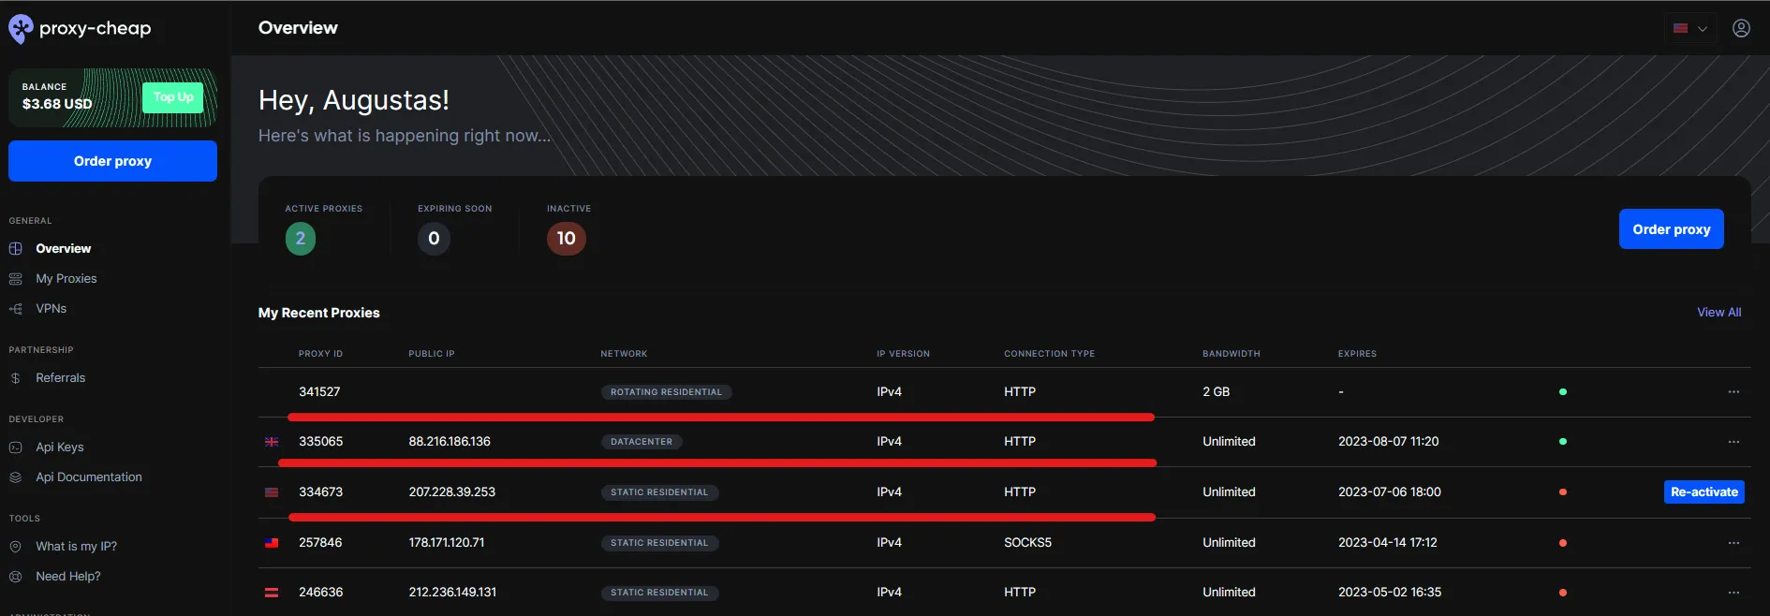Expand the language flag dropdown
The height and width of the screenshot is (616, 1770).
tap(1690, 28)
